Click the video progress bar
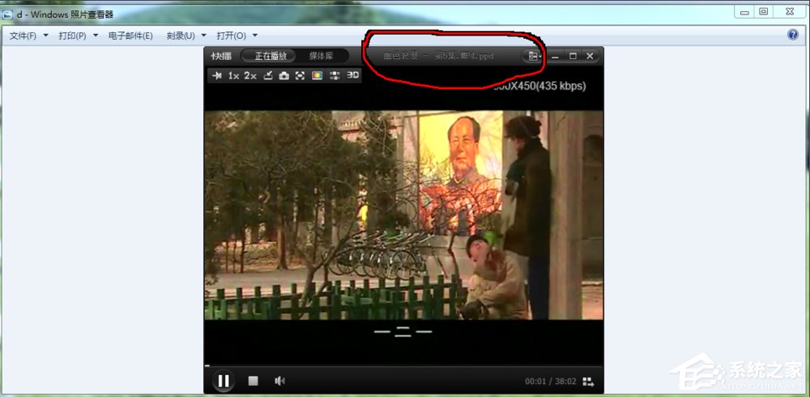 403,365
